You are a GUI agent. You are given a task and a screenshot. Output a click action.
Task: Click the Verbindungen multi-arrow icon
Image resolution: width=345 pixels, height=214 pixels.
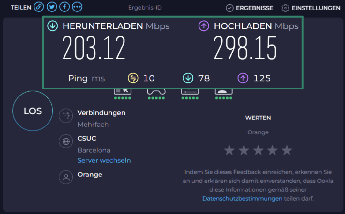(66, 116)
